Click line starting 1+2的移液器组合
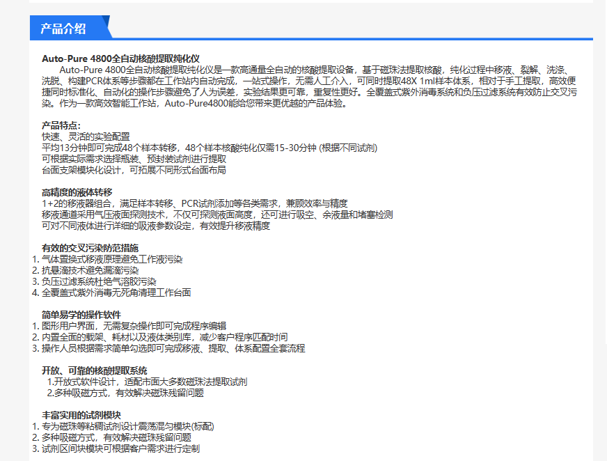This screenshot has height=461, width=607. pyautogui.click(x=195, y=204)
